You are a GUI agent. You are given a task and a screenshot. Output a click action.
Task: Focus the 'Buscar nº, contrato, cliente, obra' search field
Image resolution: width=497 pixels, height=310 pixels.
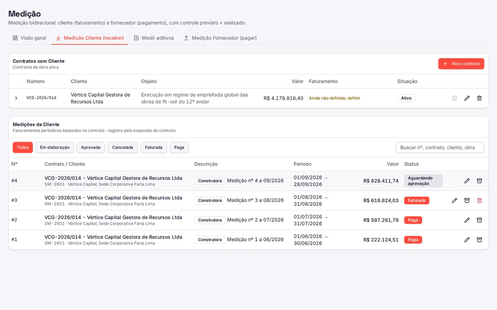(x=440, y=148)
